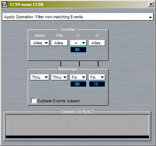This screenshot has height=146, width=156.
Task: Click the Dubbele Events wissen label
Action: click(x=59, y=101)
